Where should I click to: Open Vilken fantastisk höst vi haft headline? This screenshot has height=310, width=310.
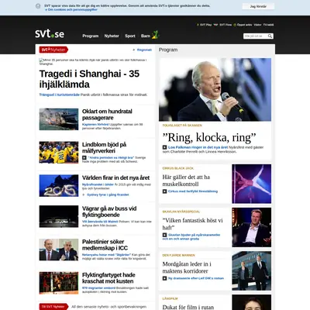[192, 224]
